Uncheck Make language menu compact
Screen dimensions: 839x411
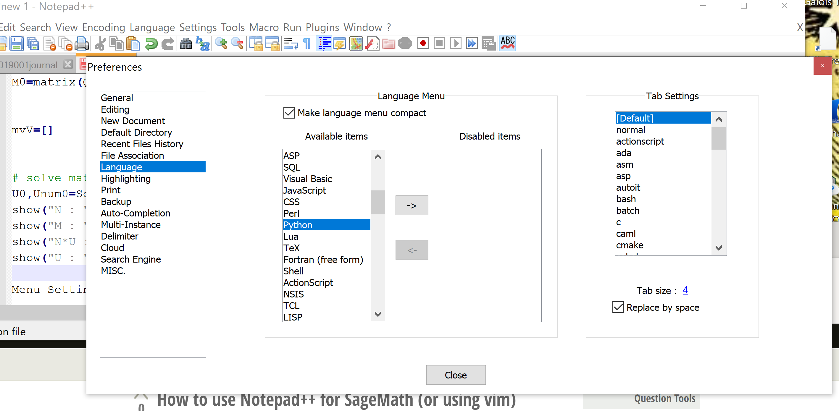coord(289,113)
